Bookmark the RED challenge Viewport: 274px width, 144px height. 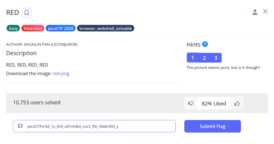pos(27,13)
